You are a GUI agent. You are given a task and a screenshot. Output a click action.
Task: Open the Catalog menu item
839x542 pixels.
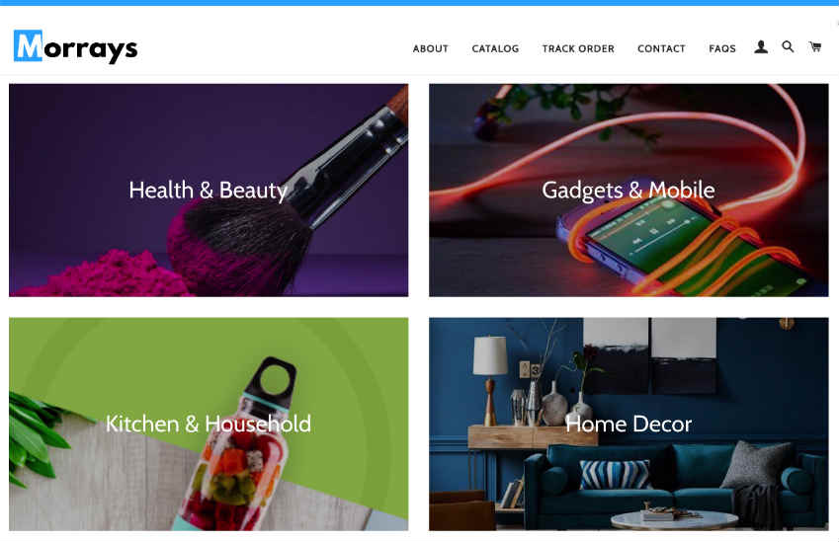[495, 48]
